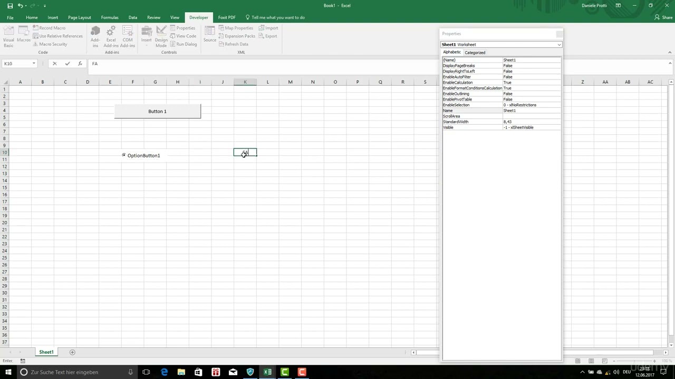The width and height of the screenshot is (675, 379).
Task: Select the EnableSelection property value
Action: [532, 105]
